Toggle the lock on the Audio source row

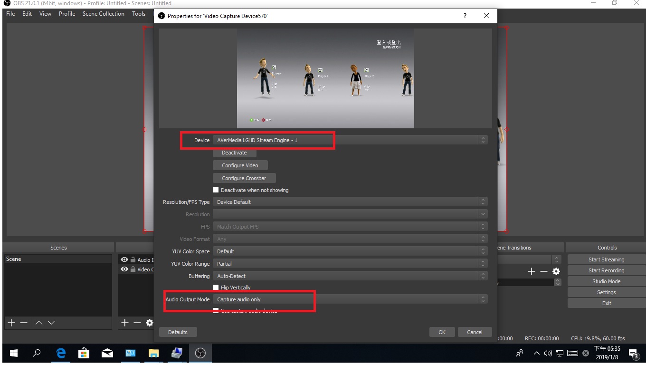(133, 260)
